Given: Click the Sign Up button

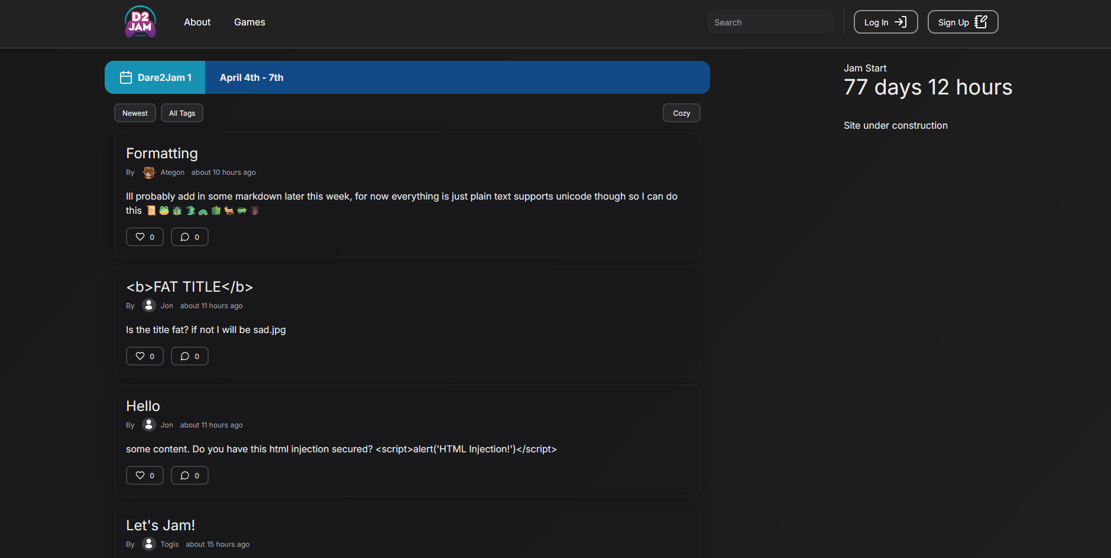Looking at the screenshot, I should pos(963,22).
